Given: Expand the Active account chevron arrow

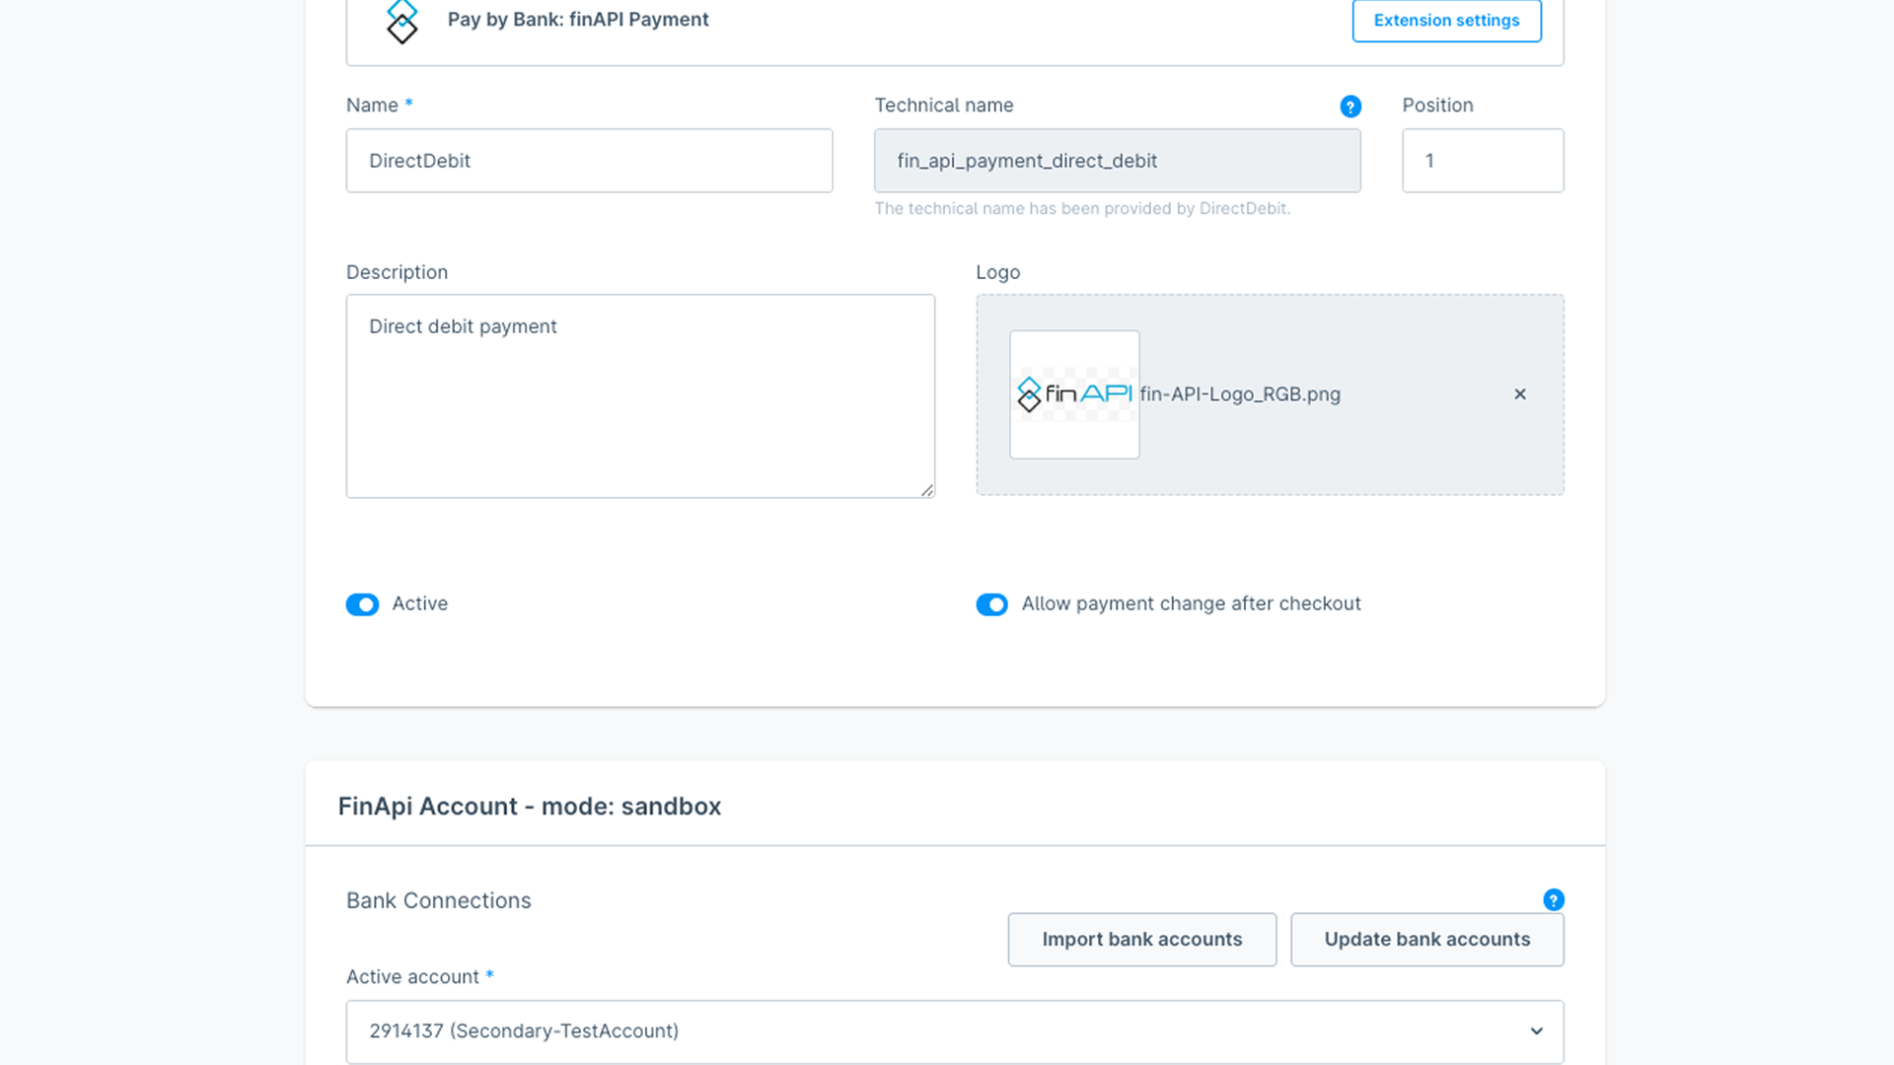Looking at the screenshot, I should pos(1536,1031).
